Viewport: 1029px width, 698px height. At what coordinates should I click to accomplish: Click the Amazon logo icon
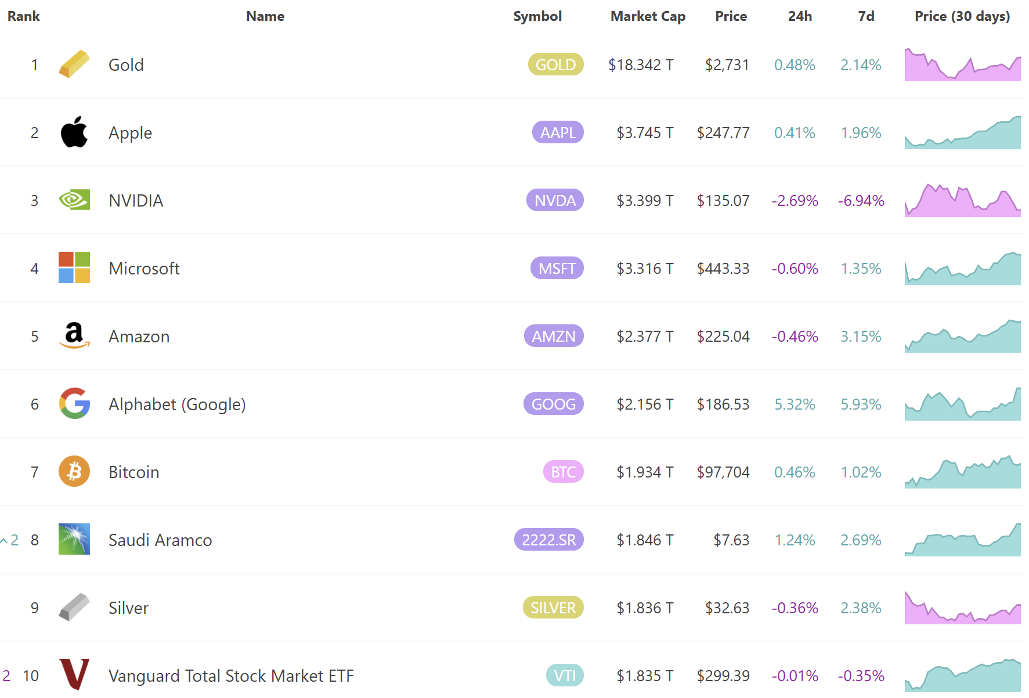pyautogui.click(x=74, y=335)
